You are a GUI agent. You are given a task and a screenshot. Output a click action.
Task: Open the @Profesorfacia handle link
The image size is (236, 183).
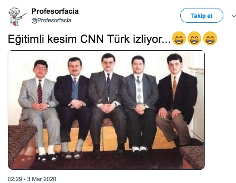(x=51, y=20)
